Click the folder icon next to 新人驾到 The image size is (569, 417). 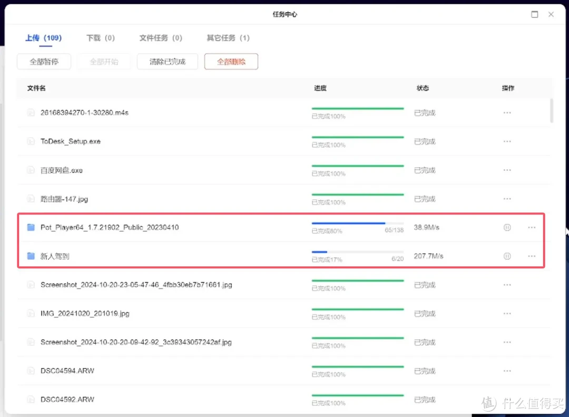coord(31,256)
